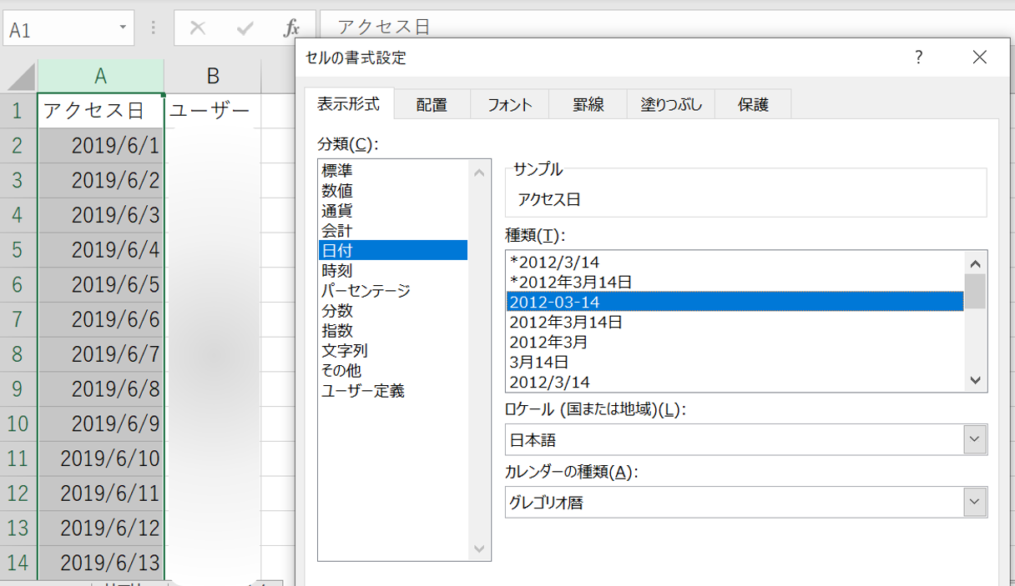Screen dimensions: 1015x586
Task: Click the cancel X icon in formula bar
Action: point(198,28)
